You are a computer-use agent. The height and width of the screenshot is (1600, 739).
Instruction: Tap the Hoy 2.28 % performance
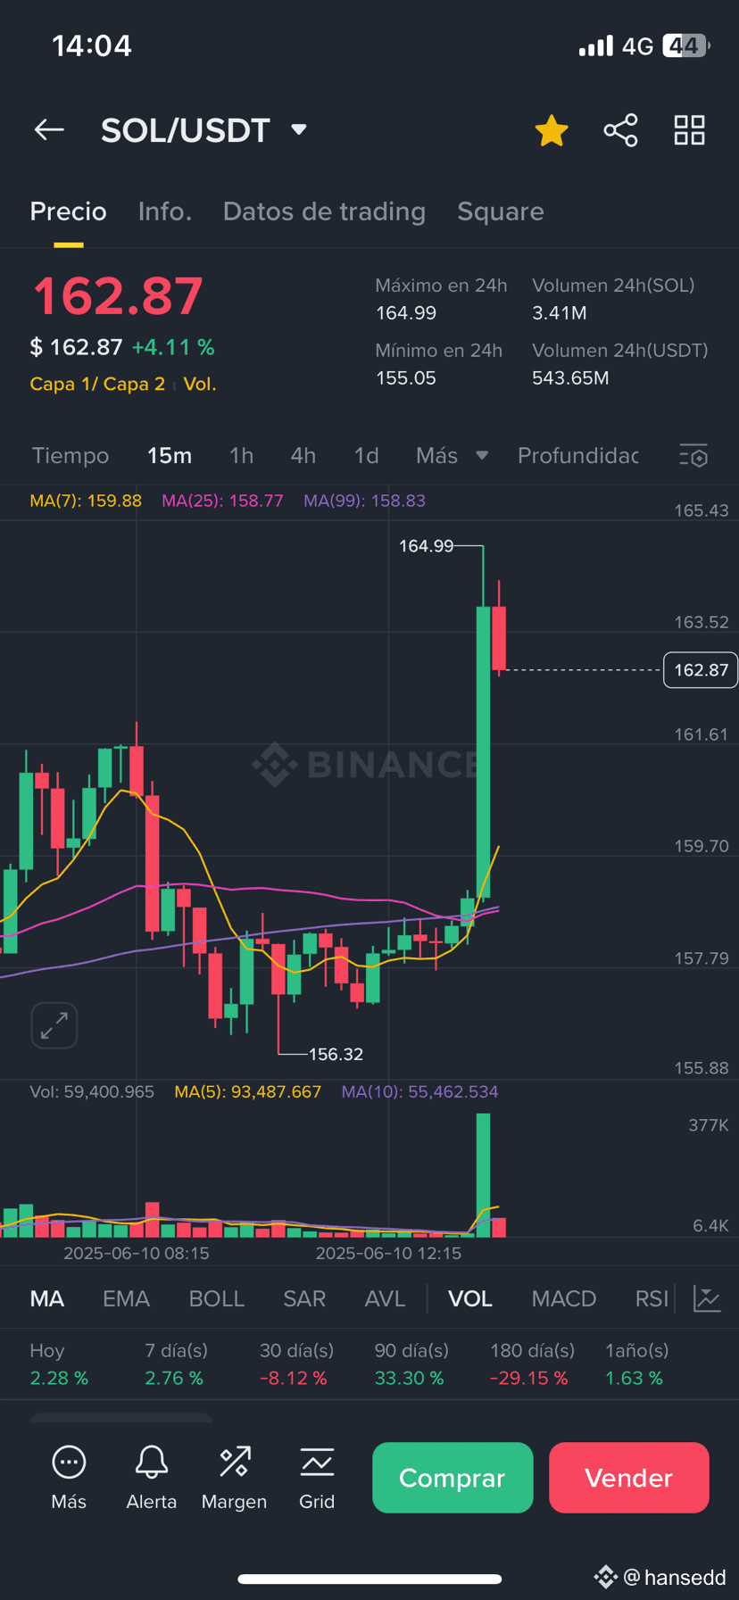pyautogui.click(x=59, y=1364)
